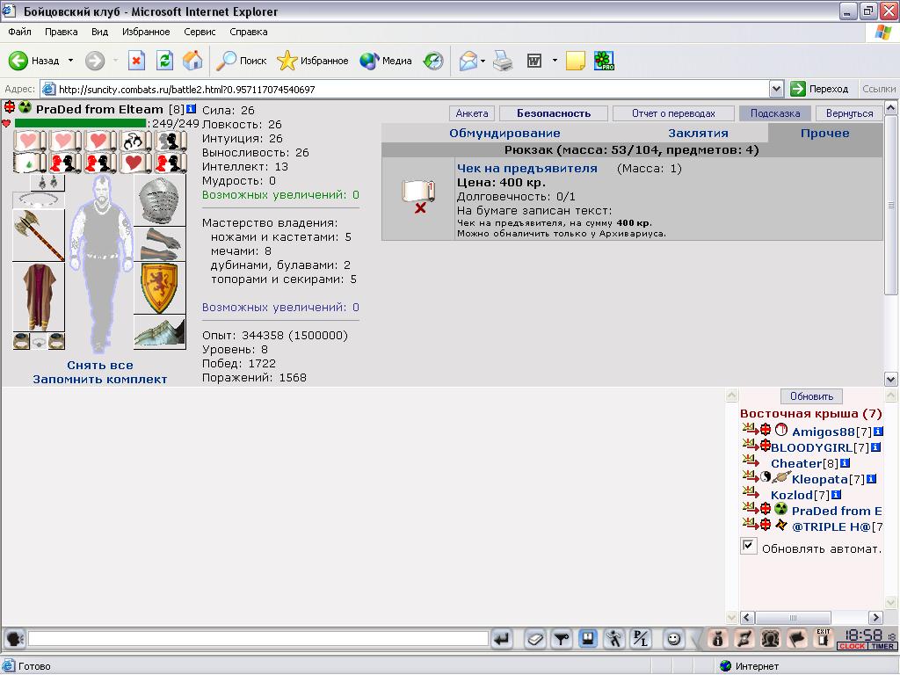
Task: Open Избранное favorites star in toolbar
Action: (x=312, y=61)
